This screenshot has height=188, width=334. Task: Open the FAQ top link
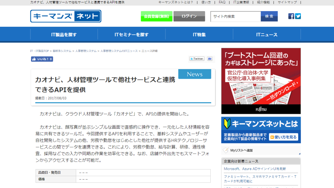click(x=222, y=2)
